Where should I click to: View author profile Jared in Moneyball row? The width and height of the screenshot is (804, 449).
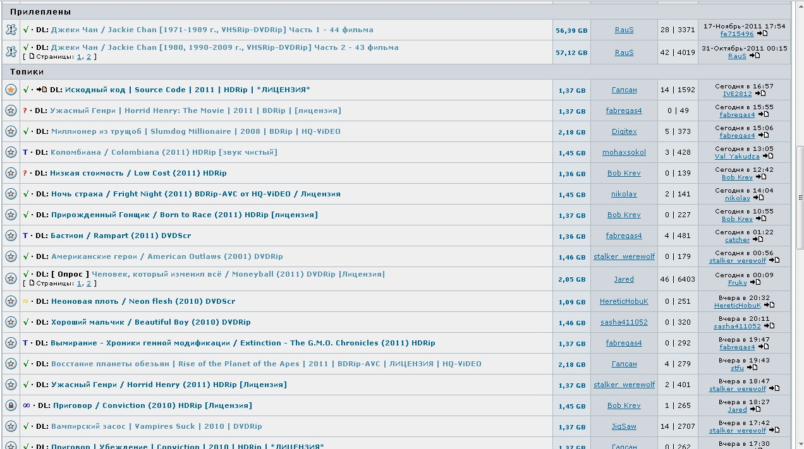[624, 278]
